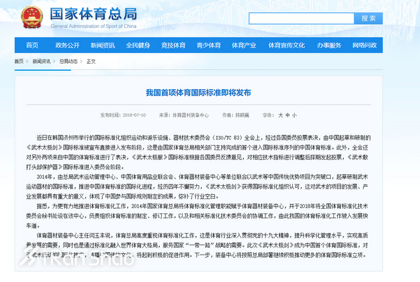The height and width of the screenshot is (282, 420).
Task: Click 正文 in the breadcrumb
Action: [91, 61]
